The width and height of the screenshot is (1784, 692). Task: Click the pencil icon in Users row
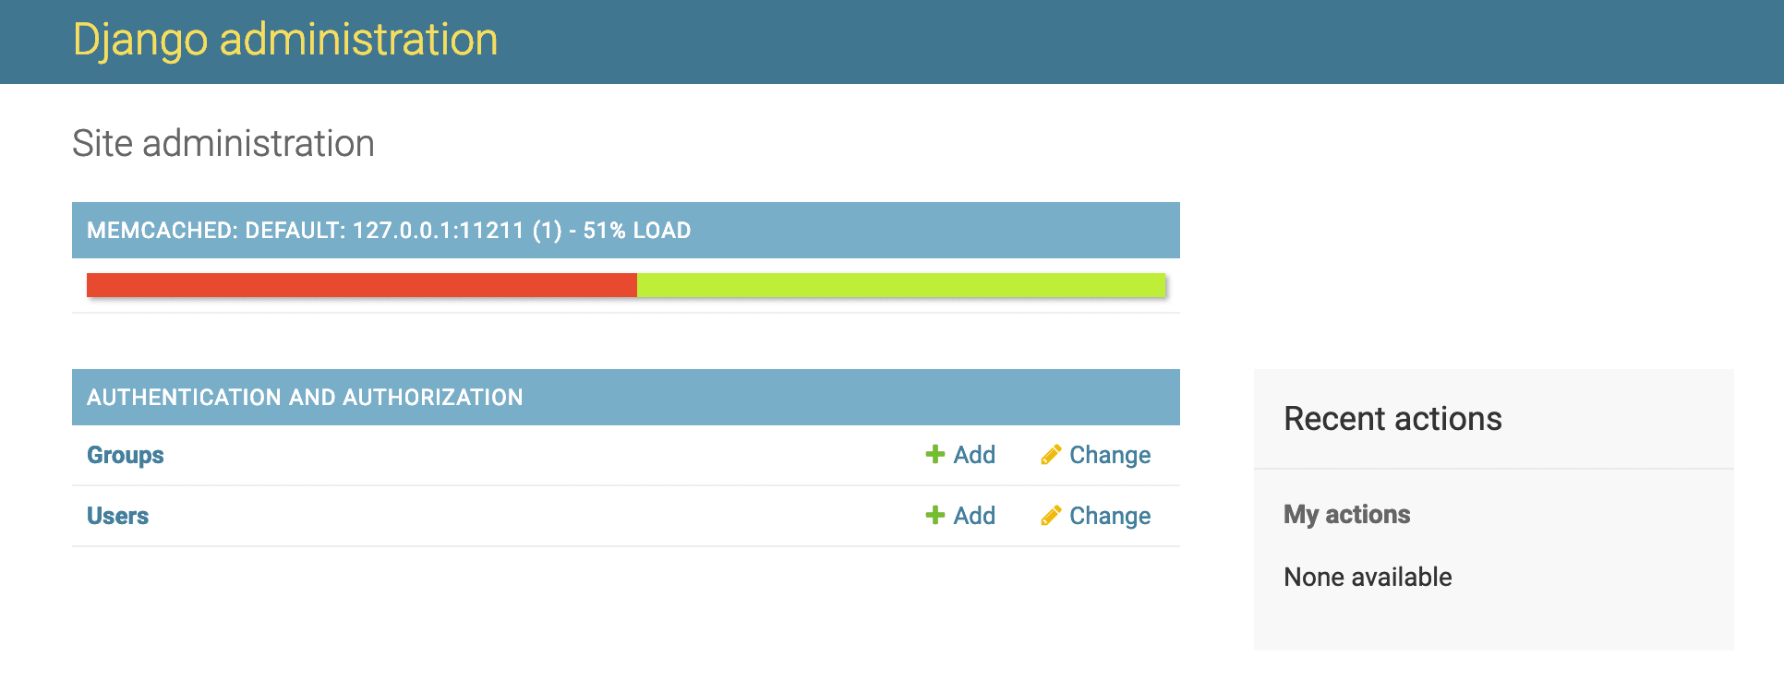tap(1051, 515)
